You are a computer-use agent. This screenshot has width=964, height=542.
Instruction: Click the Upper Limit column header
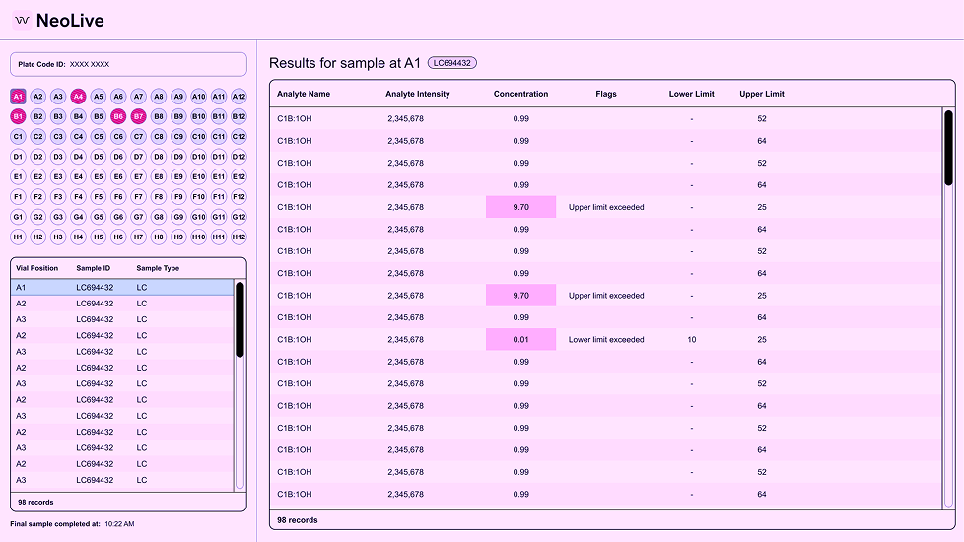tap(762, 94)
